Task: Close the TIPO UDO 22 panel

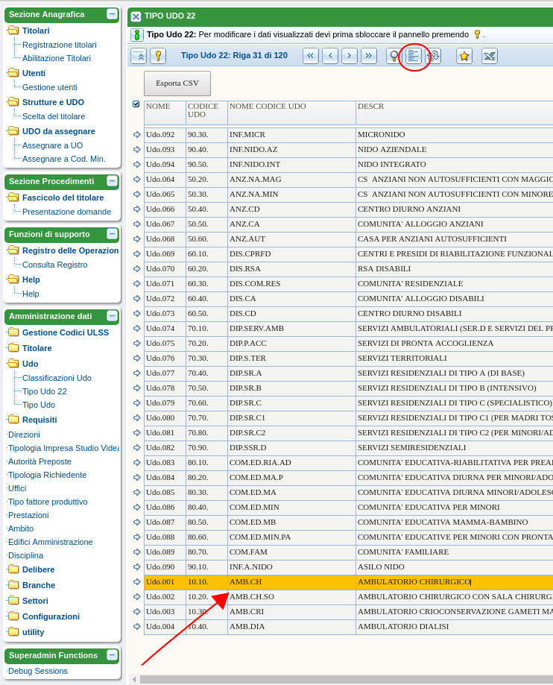Action: click(x=136, y=16)
